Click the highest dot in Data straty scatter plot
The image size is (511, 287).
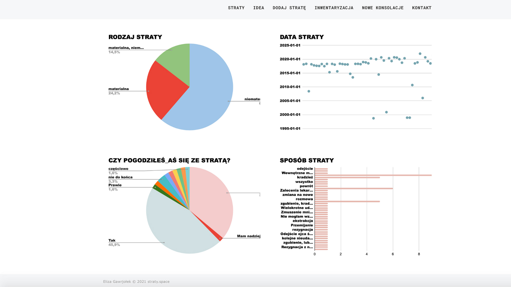click(420, 54)
